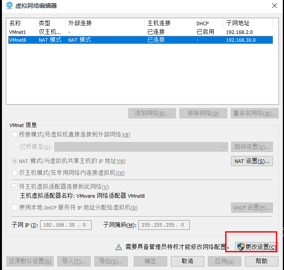Click the 应用(A) button
Image resolution: width=284 pixels, height=270 pixels.
[224, 261]
